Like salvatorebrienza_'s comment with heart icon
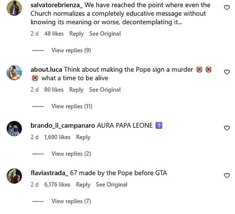This screenshot has height=214, width=235. (x=227, y=7)
